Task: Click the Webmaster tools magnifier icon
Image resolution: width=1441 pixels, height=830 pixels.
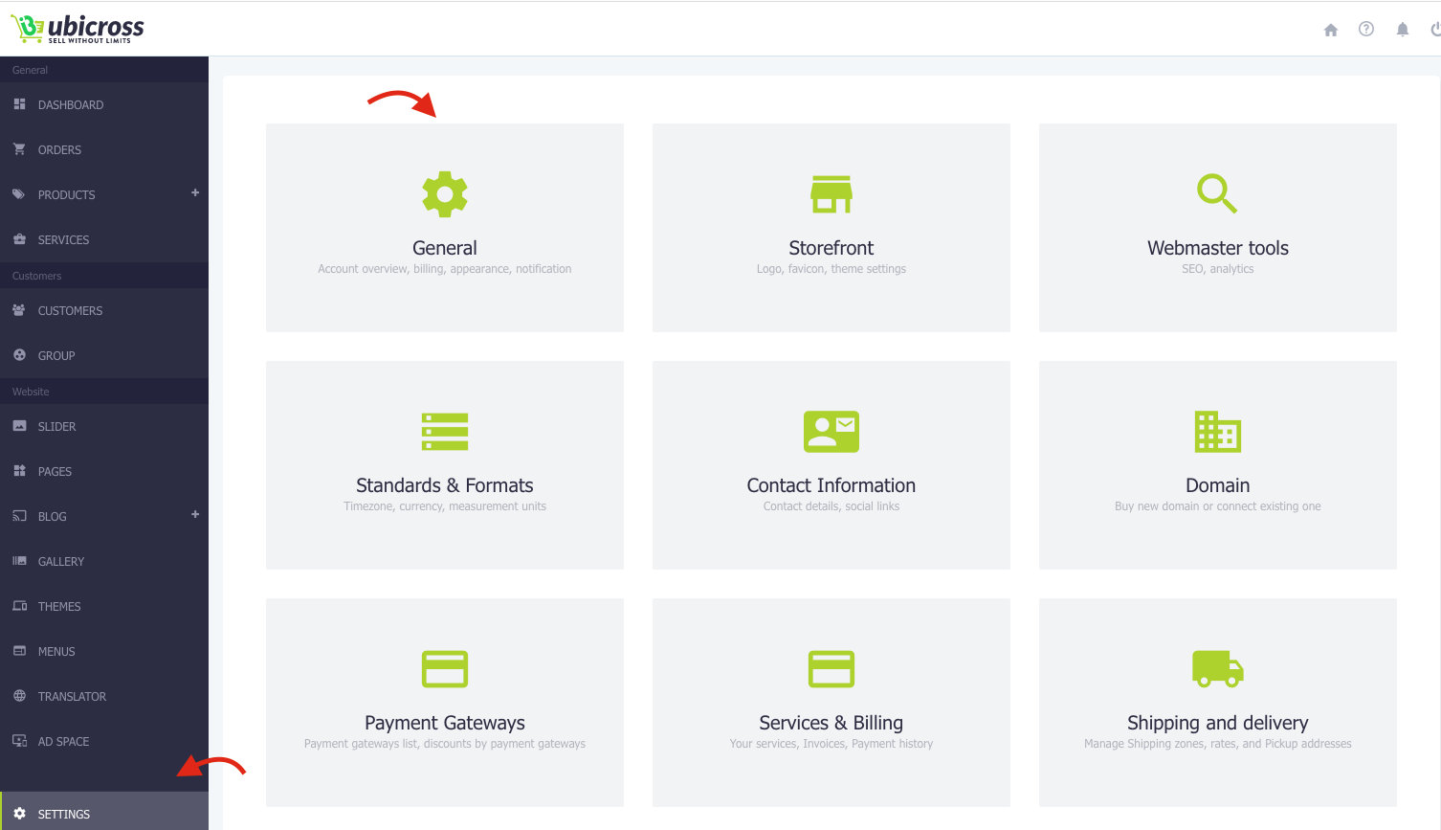Action: point(1217,193)
